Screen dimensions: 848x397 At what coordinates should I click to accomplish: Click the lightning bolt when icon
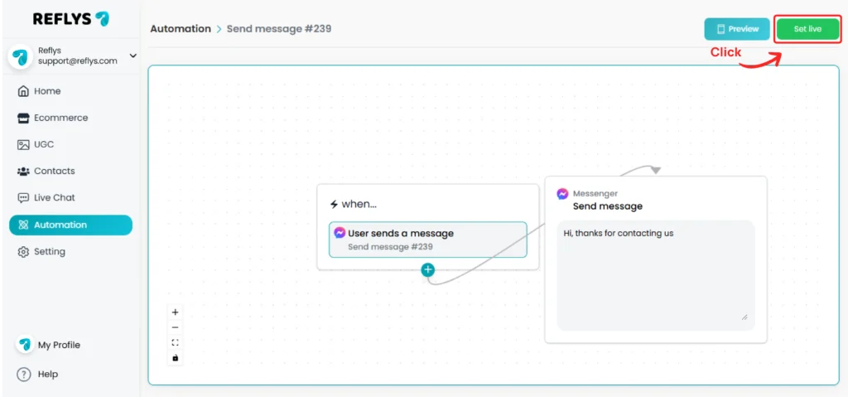click(x=335, y=205)
